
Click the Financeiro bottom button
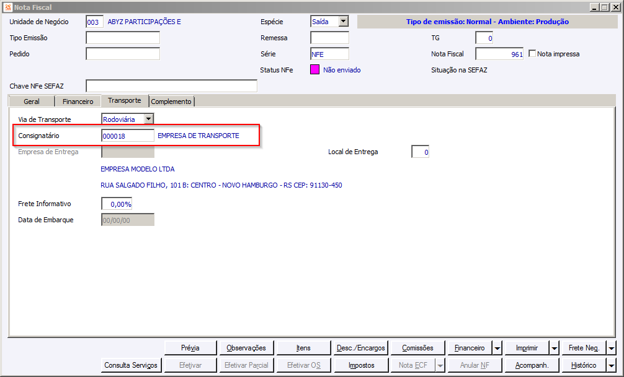coord(470,348)
